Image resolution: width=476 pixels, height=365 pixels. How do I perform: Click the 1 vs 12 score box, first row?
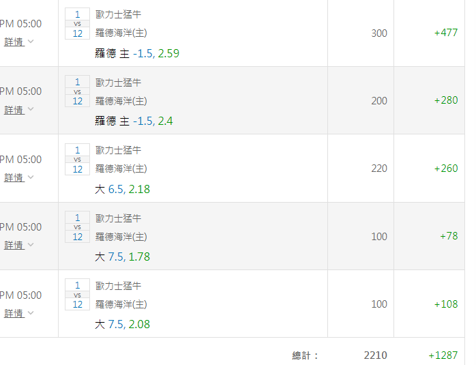pyautogui.click(x=78, y=24)
